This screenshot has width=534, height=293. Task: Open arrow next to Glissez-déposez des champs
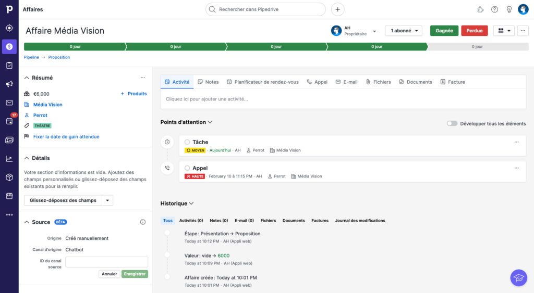tap(107, 200)
